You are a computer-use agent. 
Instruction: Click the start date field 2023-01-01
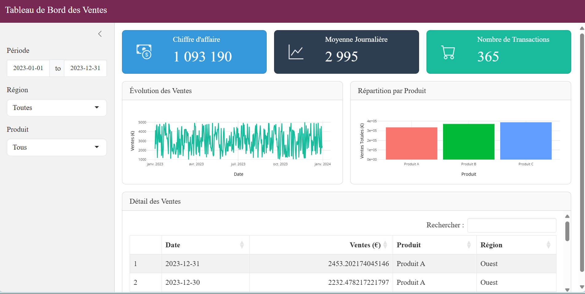28,68
